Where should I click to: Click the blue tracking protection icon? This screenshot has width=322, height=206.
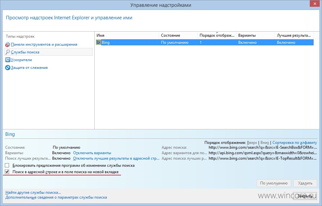click(x=8, y=68)
